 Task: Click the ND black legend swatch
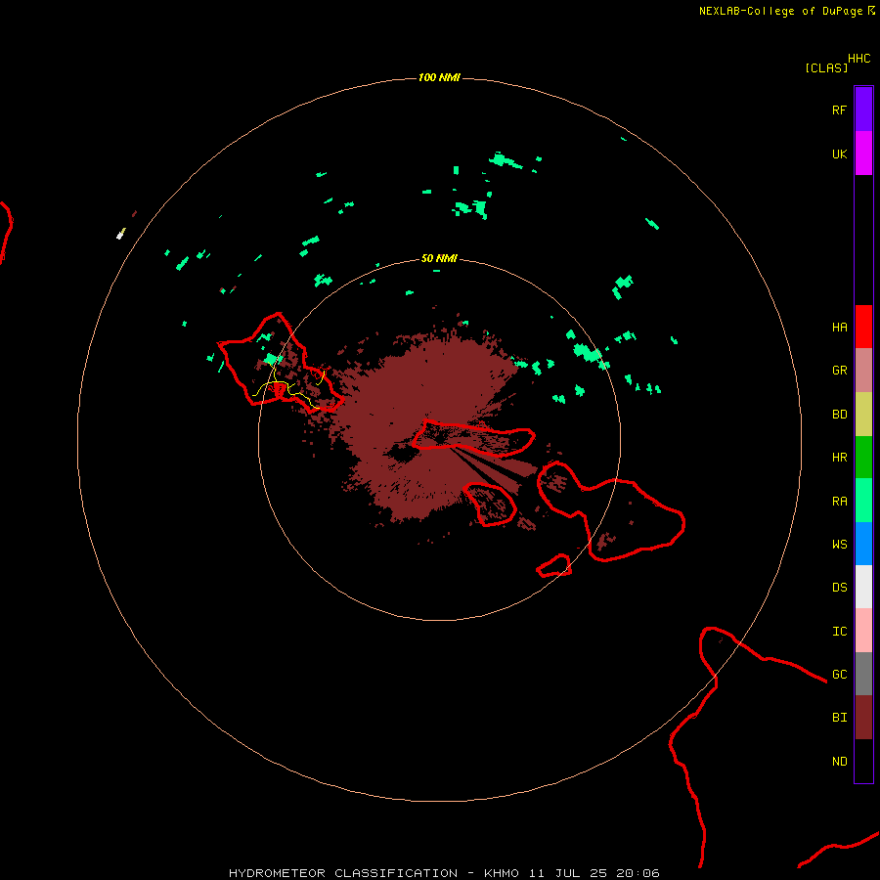pos(863,761)
